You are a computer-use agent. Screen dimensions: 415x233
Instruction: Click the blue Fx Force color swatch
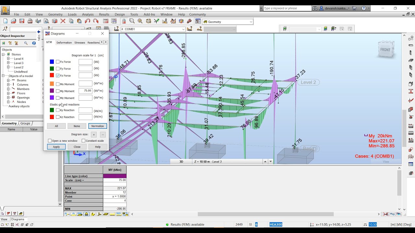coord(52,62)
